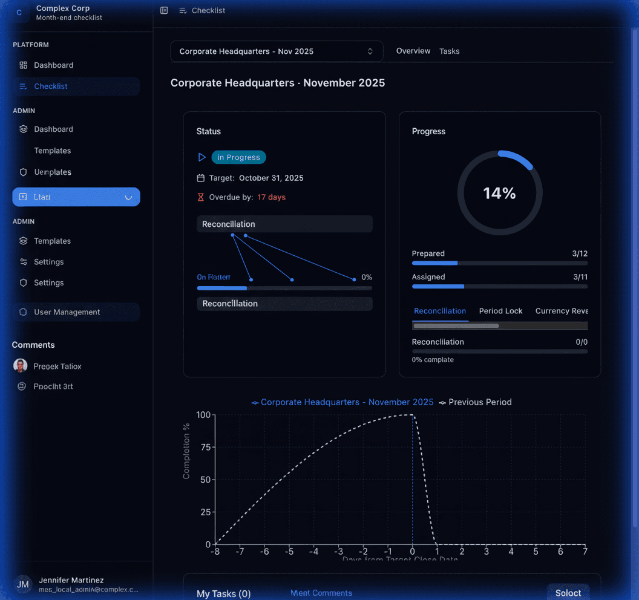The height and width of the screenshot is (600, 639).
Task: Select the Period Lock tab
Action: pos(500,311)
